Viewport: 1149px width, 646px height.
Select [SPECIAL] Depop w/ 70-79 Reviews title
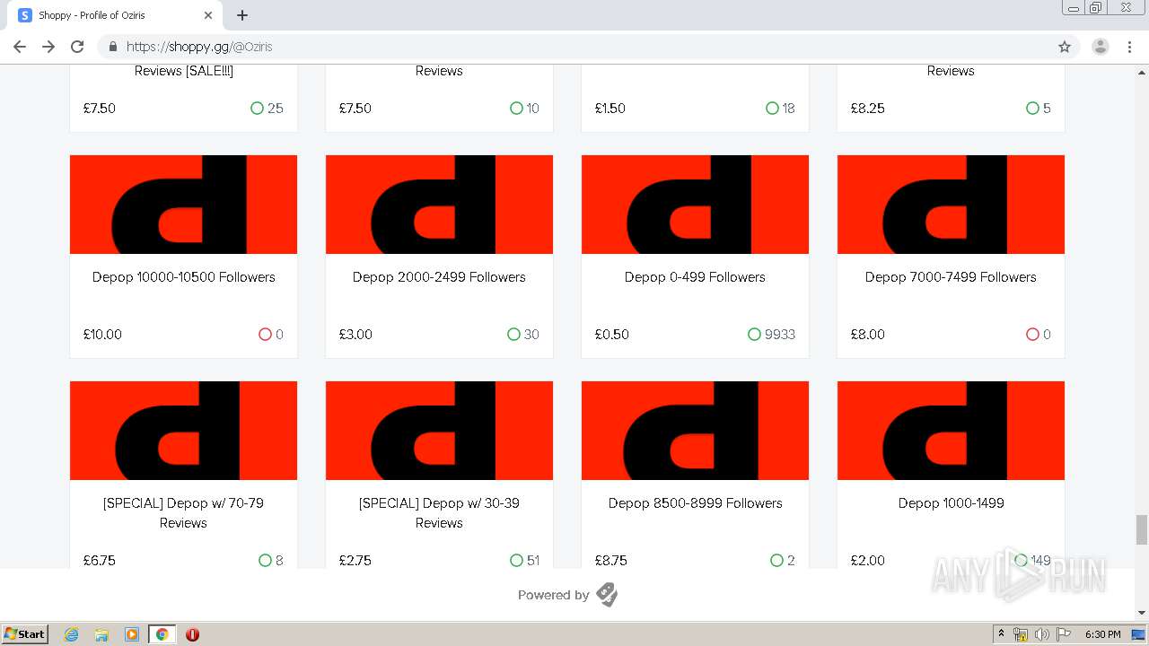(x=183, y=513)
